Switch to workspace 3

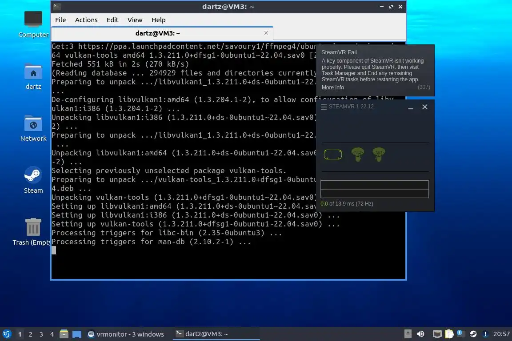coord(41,334)
